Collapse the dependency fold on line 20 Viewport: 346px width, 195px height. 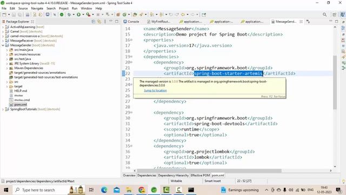131,62
